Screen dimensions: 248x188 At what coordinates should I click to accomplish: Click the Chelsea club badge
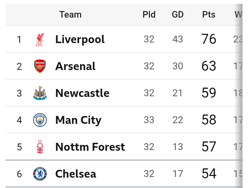click(40, 174)
